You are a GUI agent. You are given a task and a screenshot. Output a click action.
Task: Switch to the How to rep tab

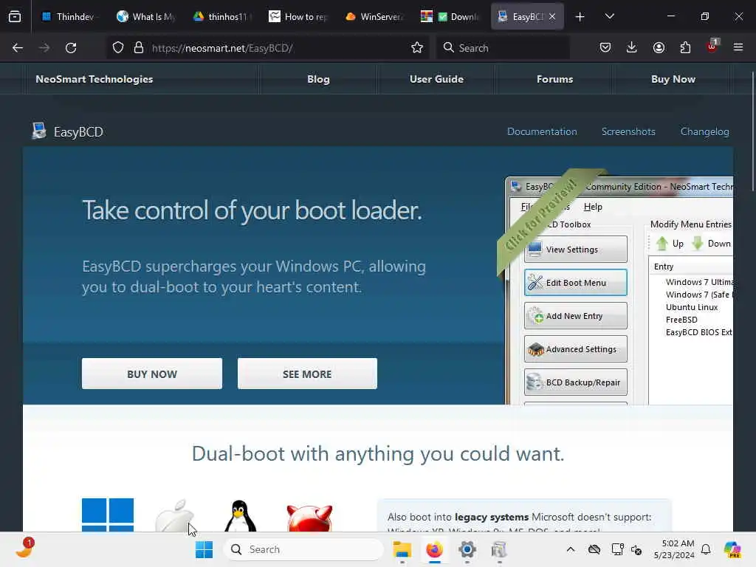(298, 17)
